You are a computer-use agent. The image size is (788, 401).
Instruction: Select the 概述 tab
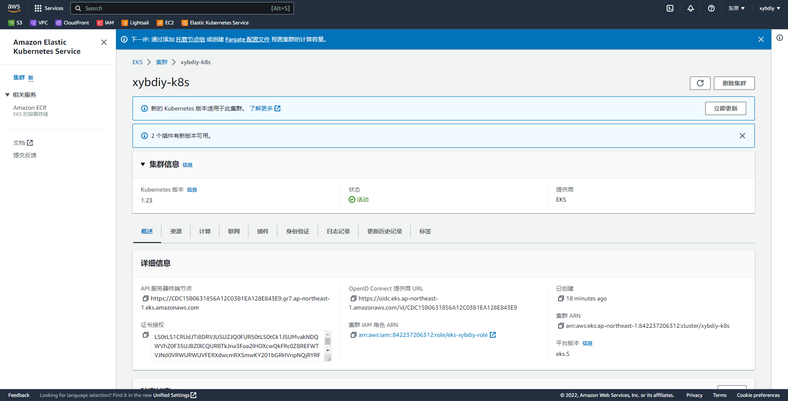click(x=147, y=231)
